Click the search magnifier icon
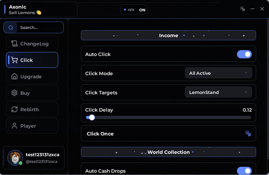The width and height of the screenshot is (269, 175). (11, 27)
